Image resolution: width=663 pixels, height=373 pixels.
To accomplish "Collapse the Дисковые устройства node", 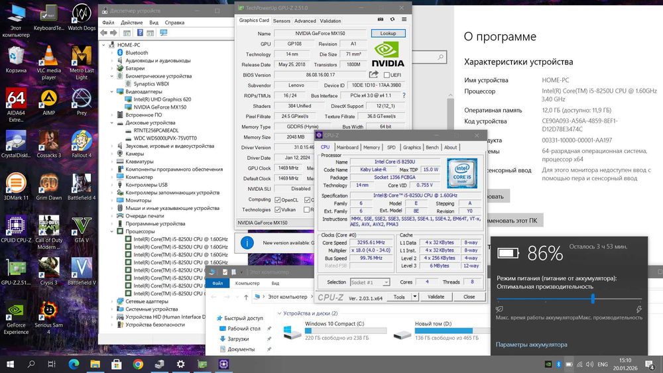I will coord(112,123).
